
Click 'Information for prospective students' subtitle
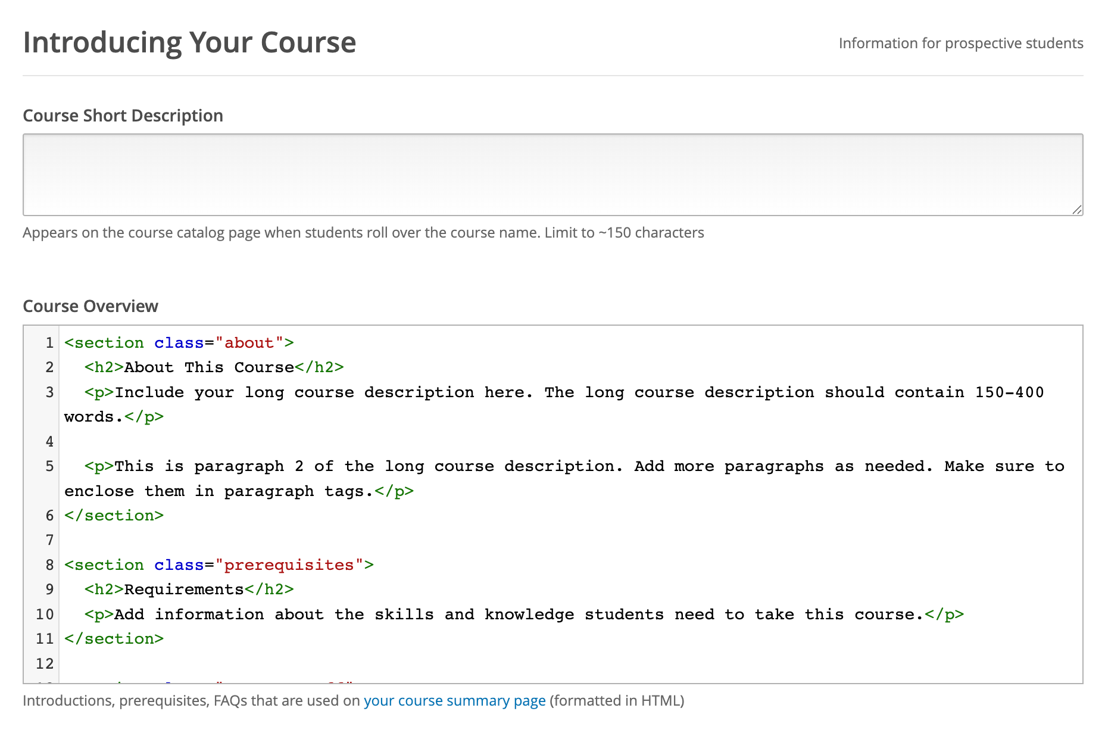(x=961, y=43)
